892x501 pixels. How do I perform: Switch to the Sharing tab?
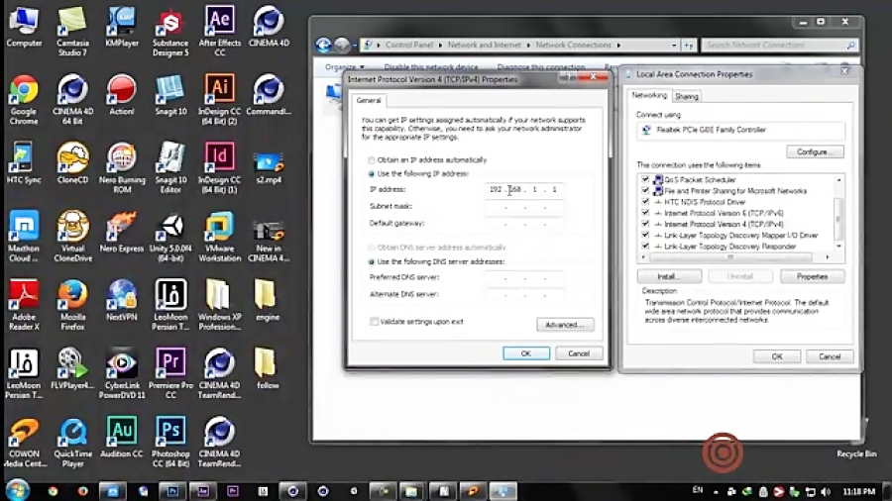point(686,96)
